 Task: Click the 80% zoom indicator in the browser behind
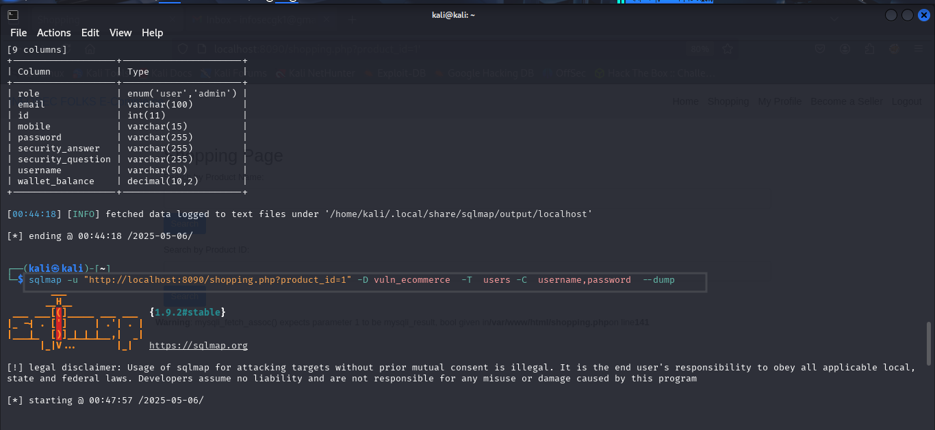coord(700,49)
